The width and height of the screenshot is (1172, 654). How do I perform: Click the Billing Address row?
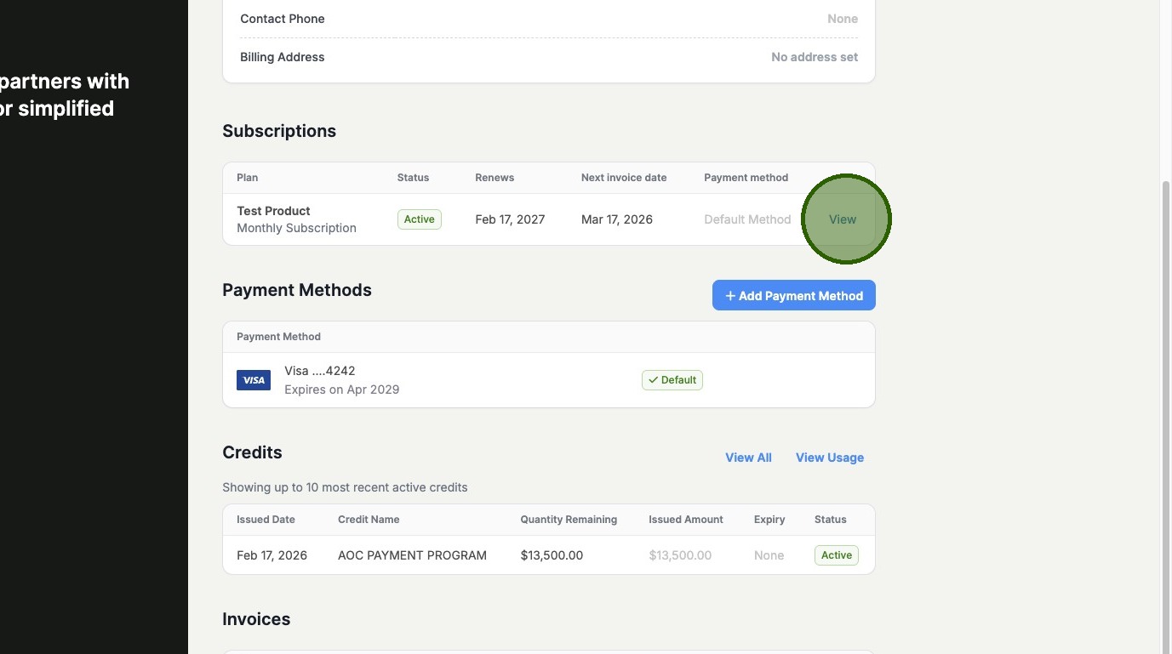pos(548,57)
